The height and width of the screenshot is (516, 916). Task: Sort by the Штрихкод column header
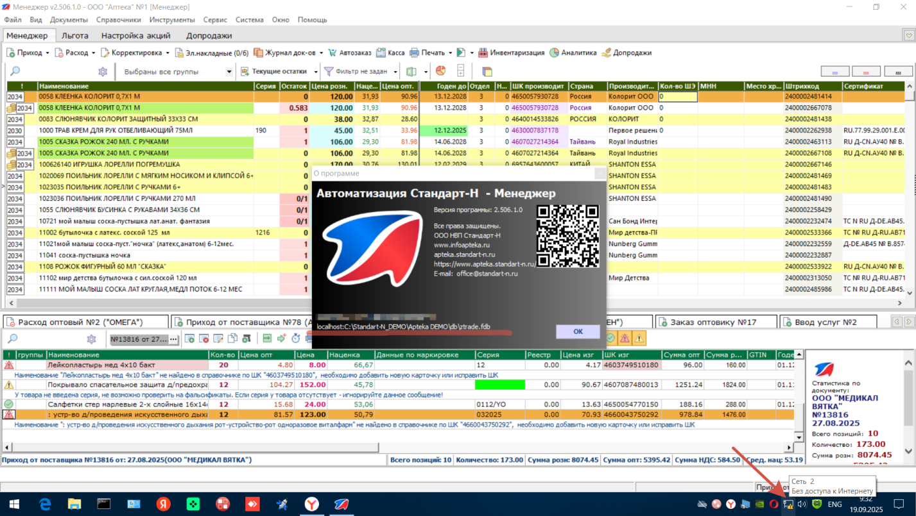pos(812,86)
